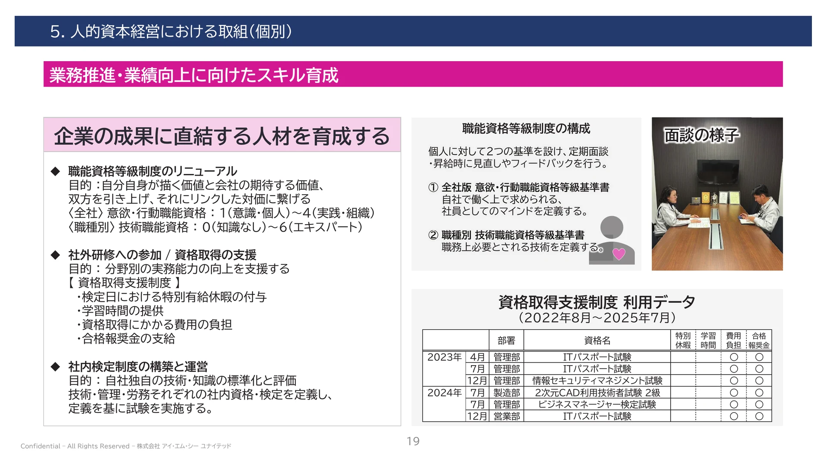Screen dimensions: 827x465
Task: Select the text 職能資格等級制度のリニューアル
Action: click(x=152, y=171)
